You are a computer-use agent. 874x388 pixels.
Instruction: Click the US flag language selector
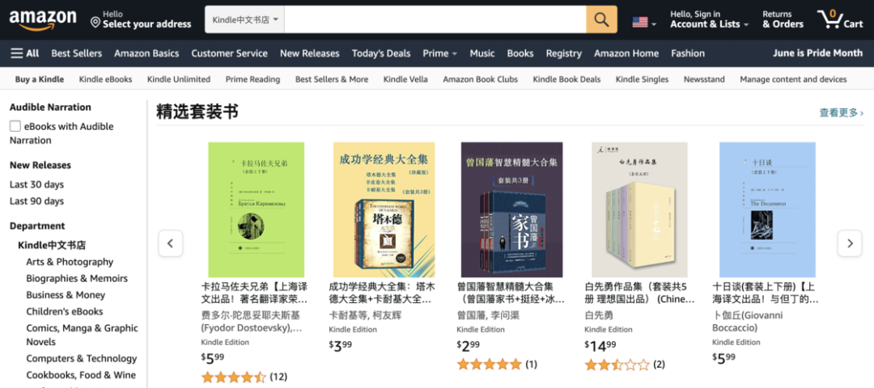coord(644,22)
